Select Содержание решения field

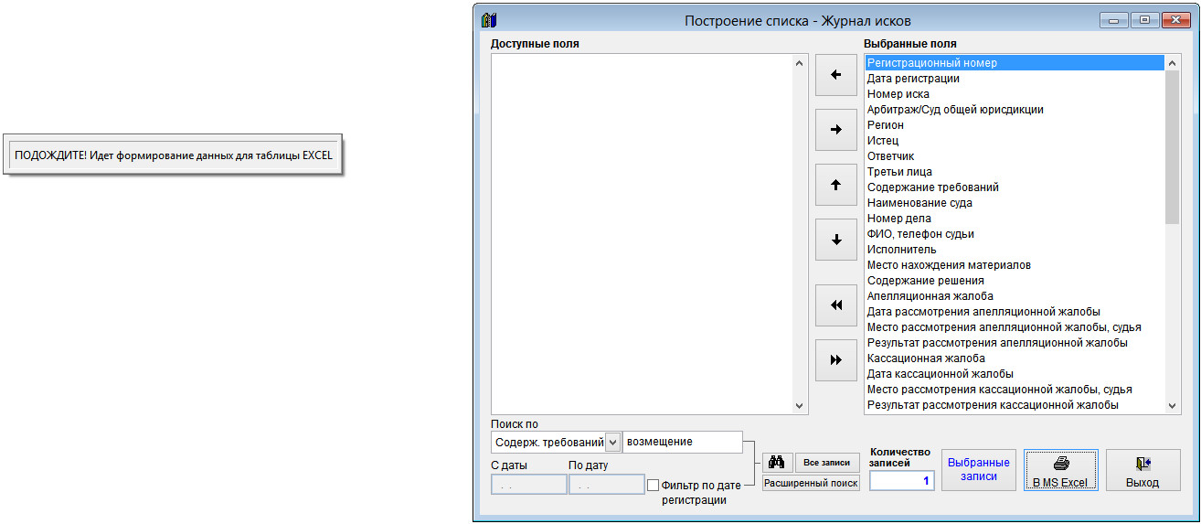pos(1015,281)
